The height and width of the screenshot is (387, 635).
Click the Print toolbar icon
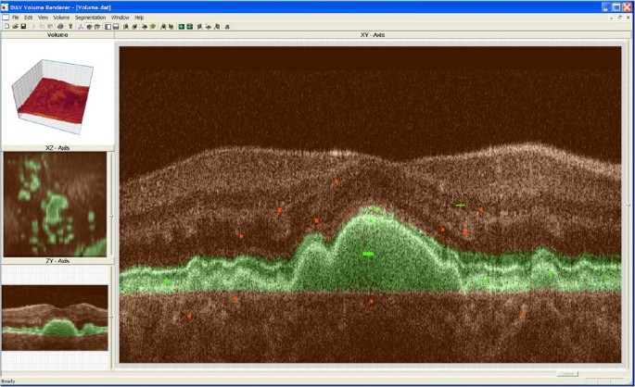(x=60, y=26)
